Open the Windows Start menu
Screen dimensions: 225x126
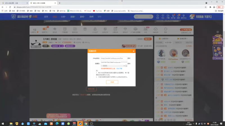3,123
